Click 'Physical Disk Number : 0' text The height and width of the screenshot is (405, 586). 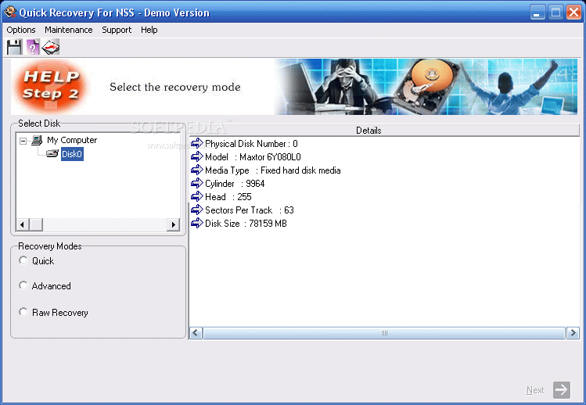251,144
